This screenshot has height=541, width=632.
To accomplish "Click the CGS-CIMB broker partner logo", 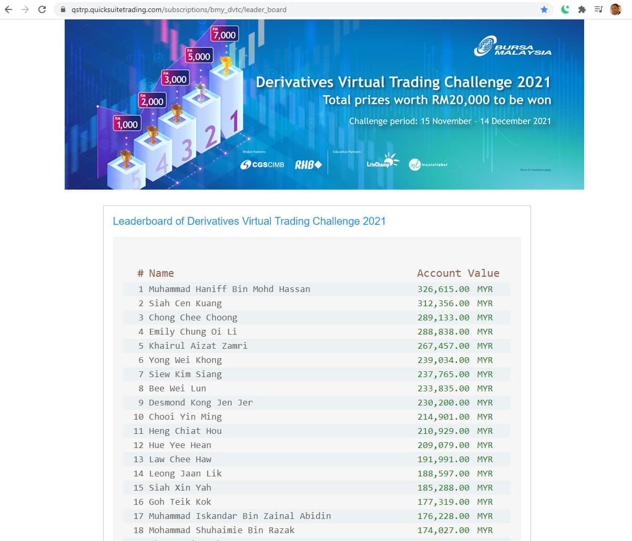I will point(262,165).
